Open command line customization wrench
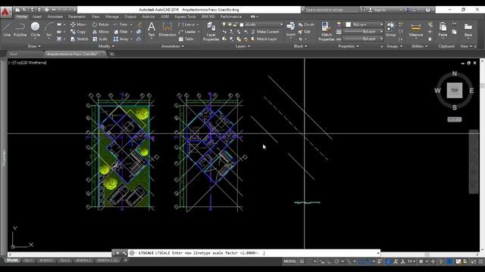 click(124, 253)
